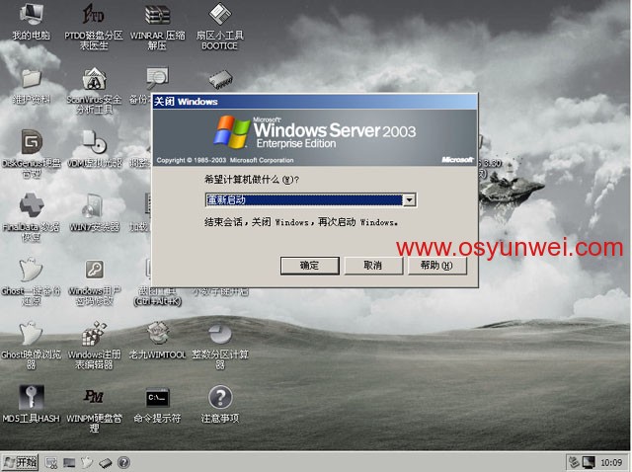
Task: Click the 希望计算机做什么 label
Action: click(252, 180)
